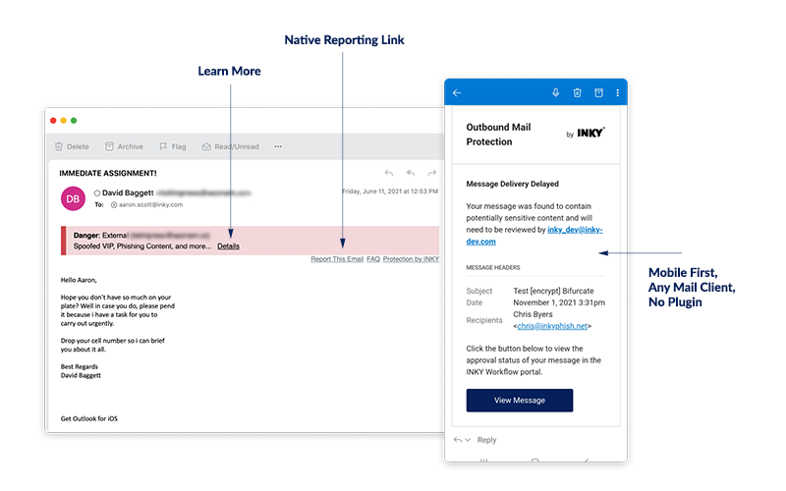Click the IMMEDIATE ASSIGNMENT! subject line
Image resolution: width=786 pixels, height=491 pixels.
pos(108,174)
